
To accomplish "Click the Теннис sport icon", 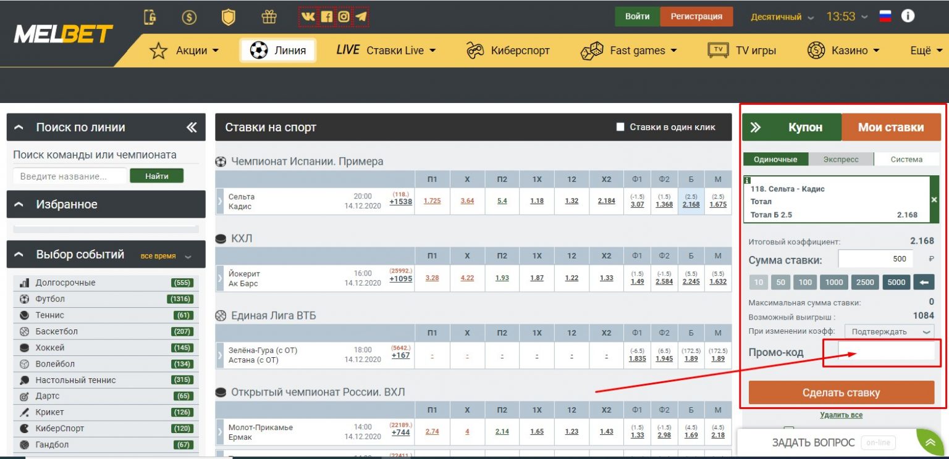I will click(25, 315).
